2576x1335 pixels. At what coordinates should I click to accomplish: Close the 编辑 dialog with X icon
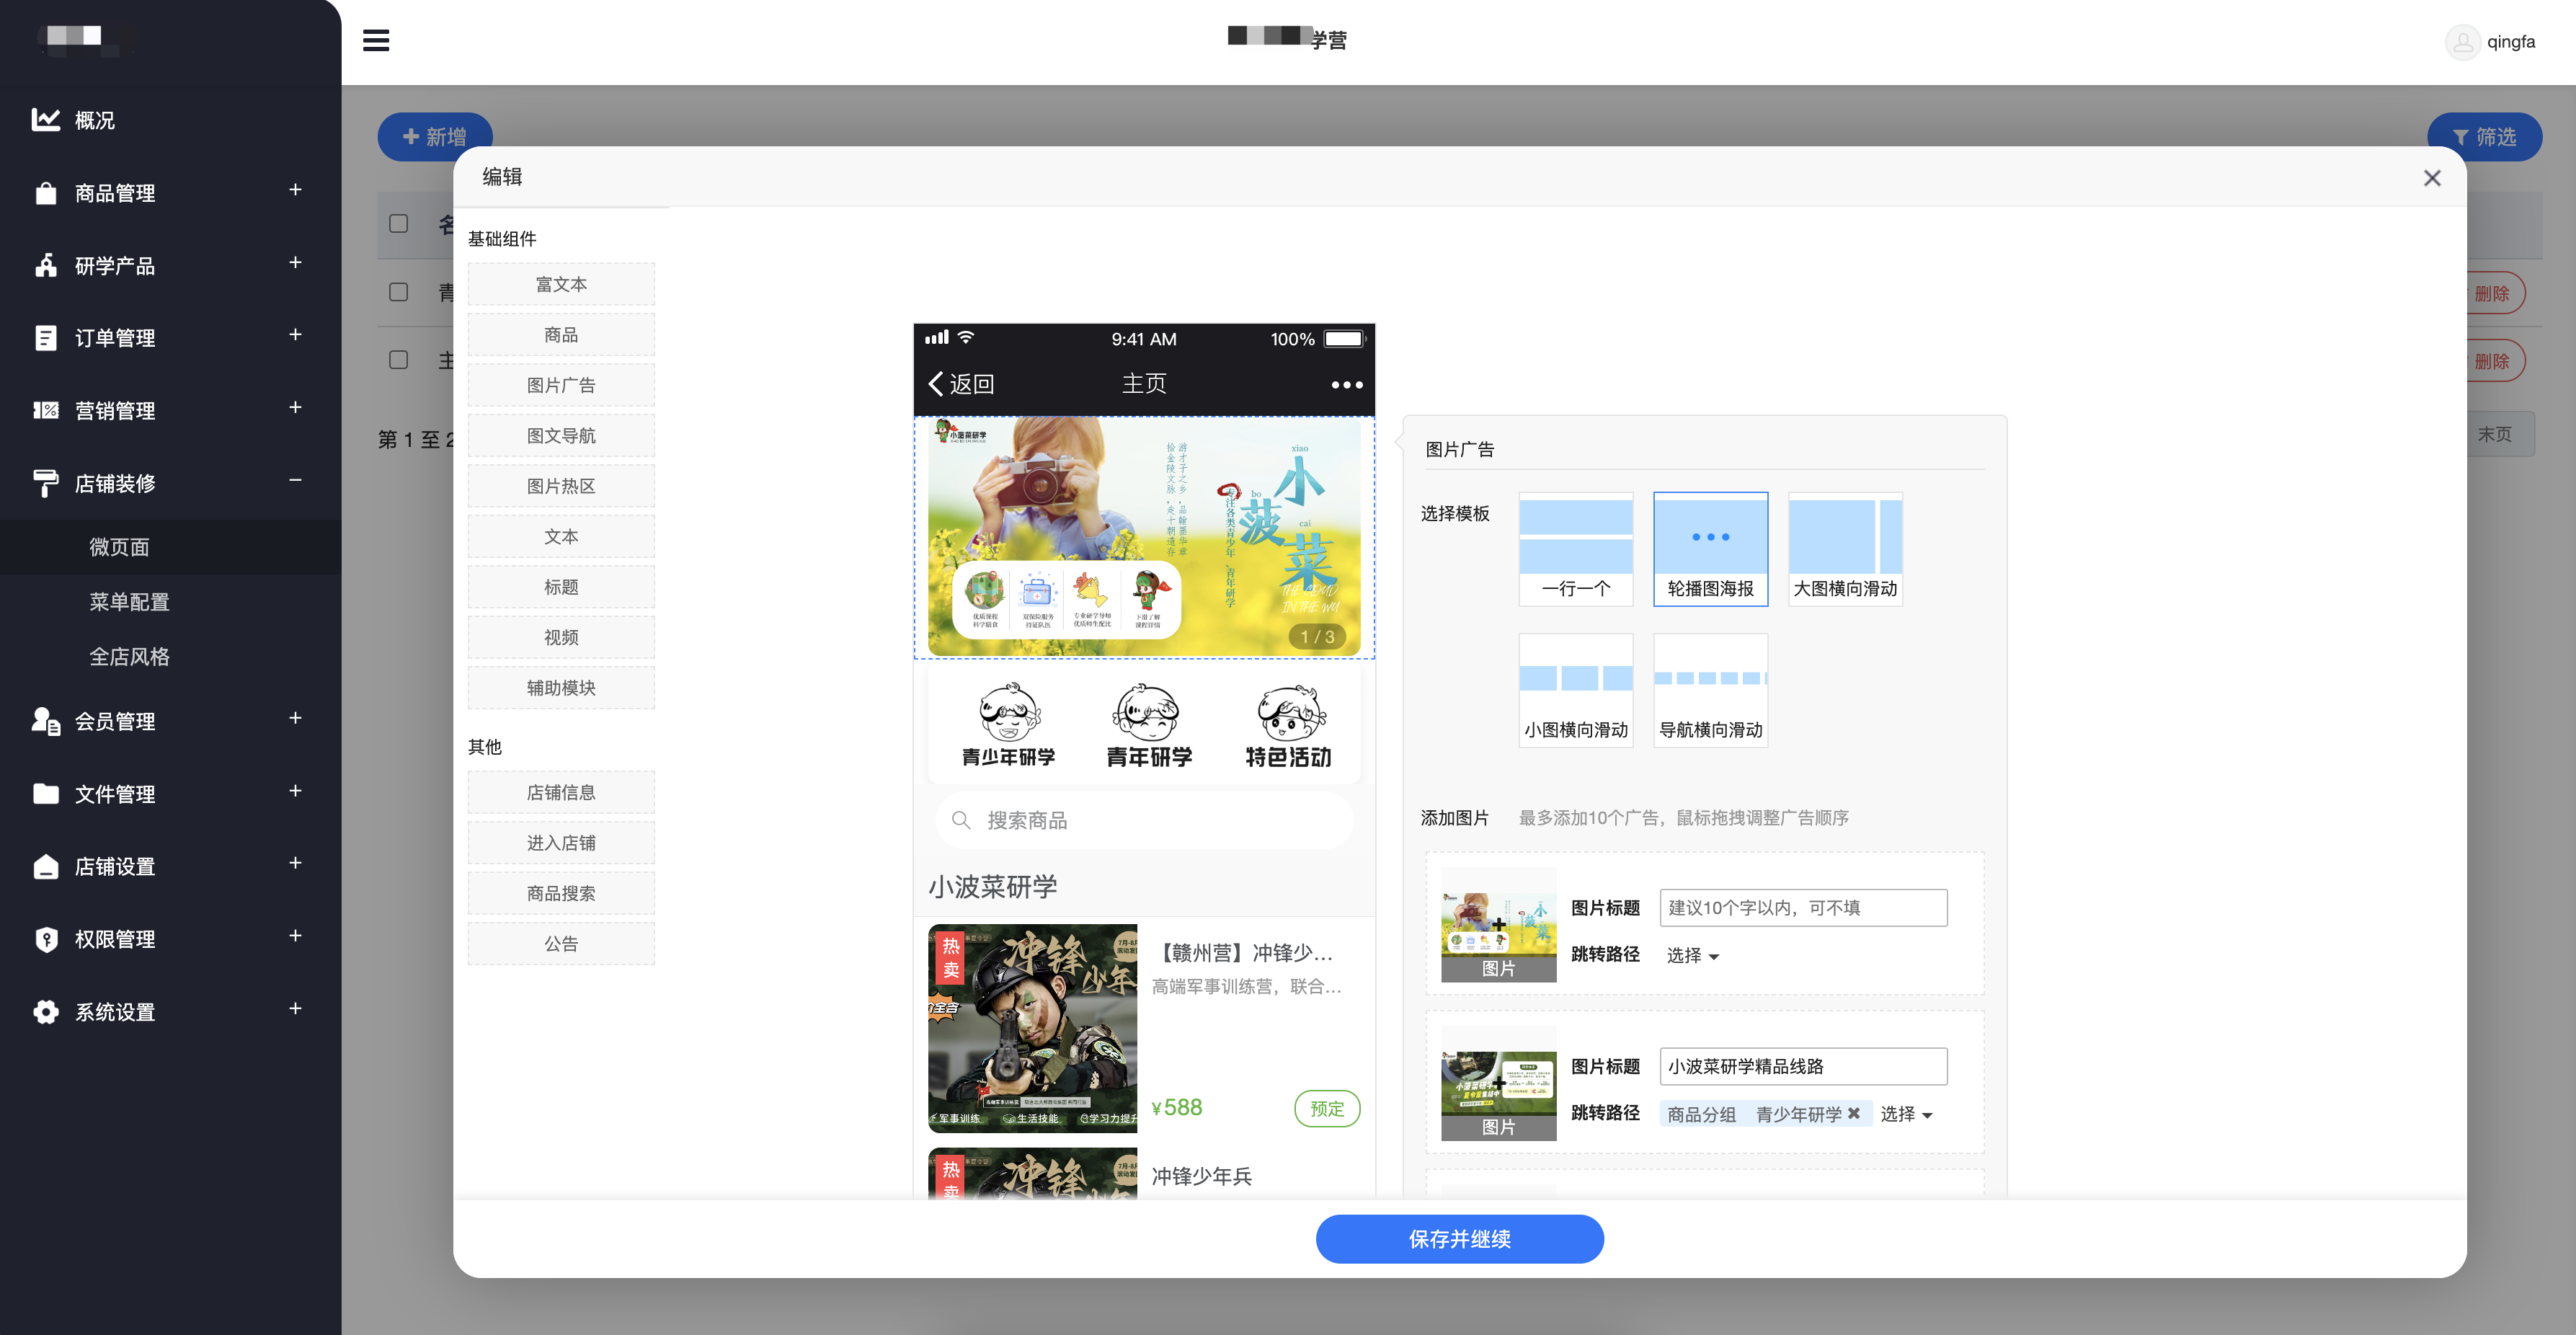point(2433,178)
